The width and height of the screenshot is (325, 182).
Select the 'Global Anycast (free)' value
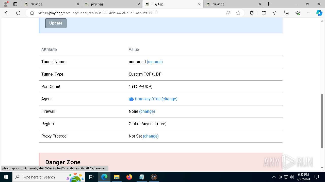tap(148, 124)
